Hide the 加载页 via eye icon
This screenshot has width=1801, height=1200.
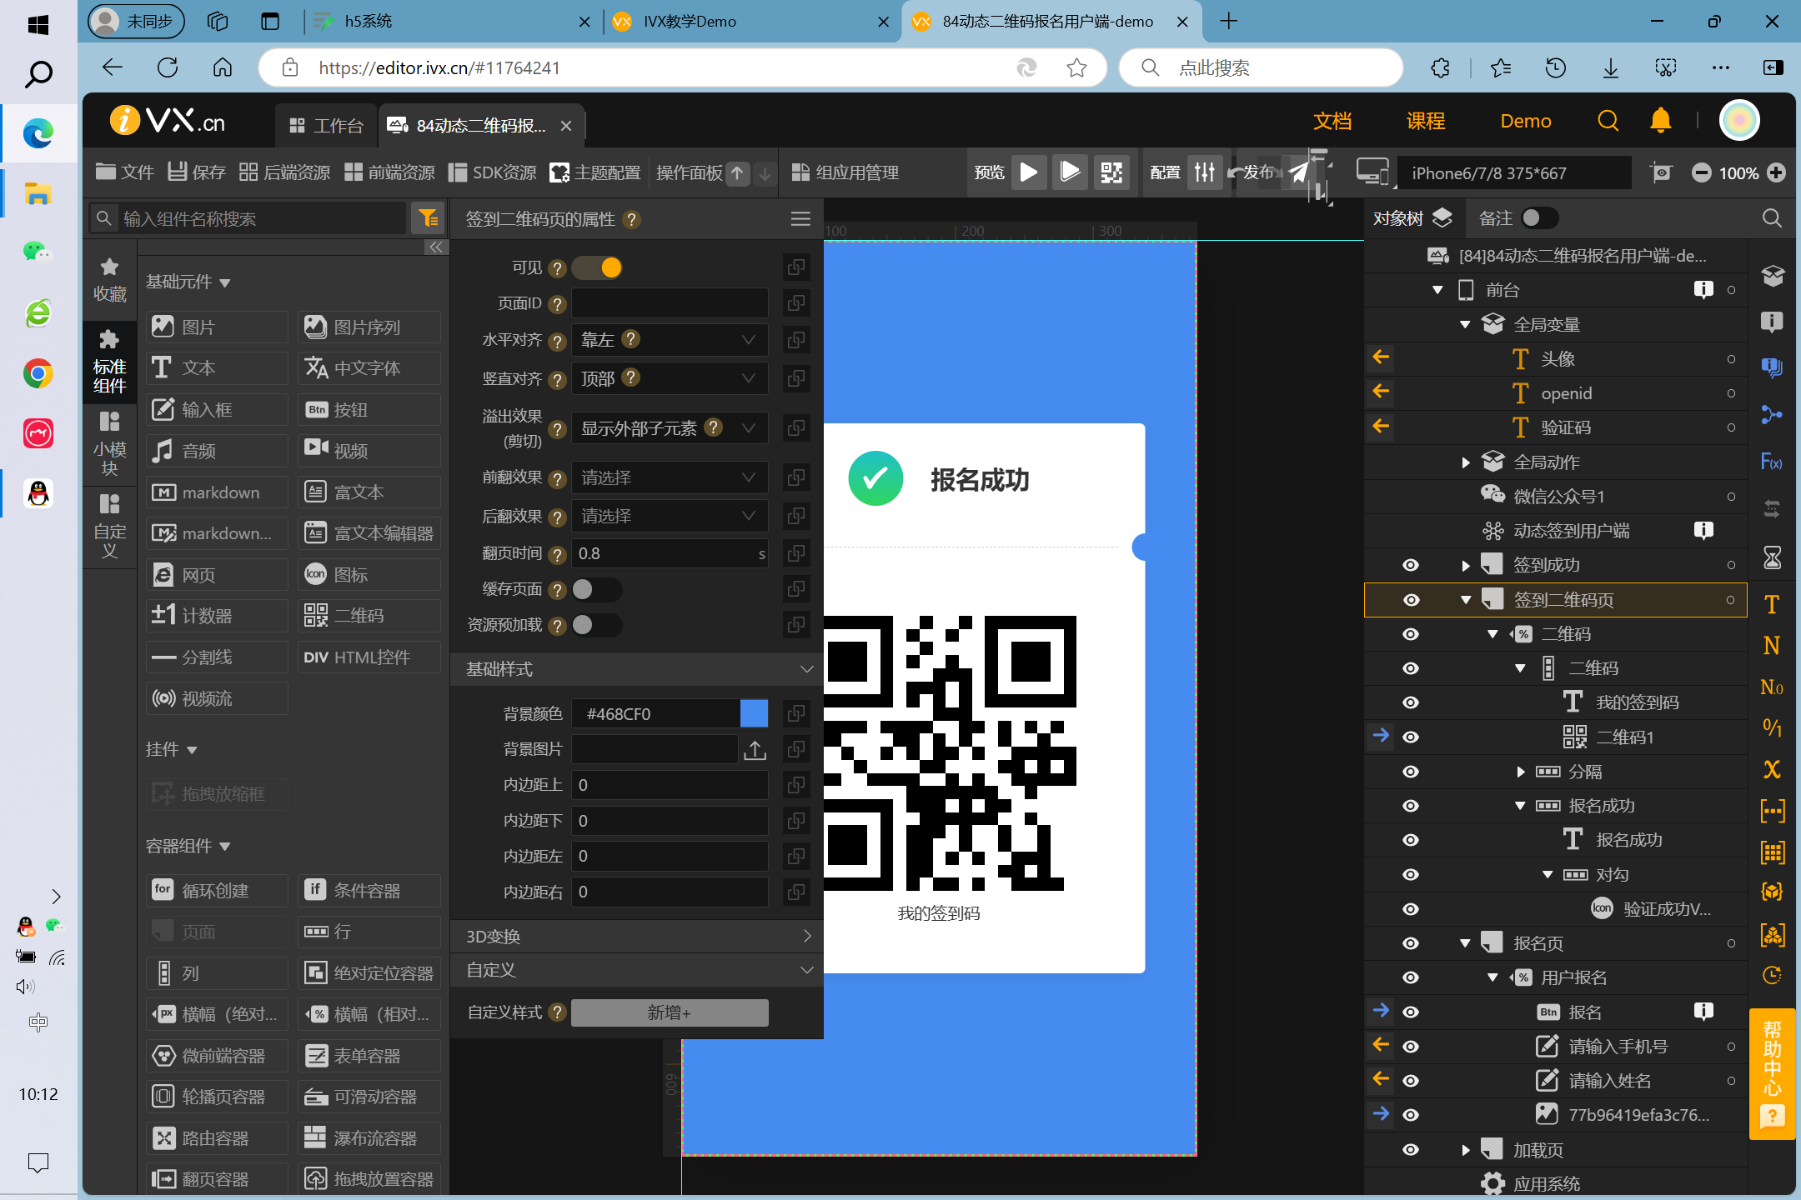click(1411, 1150)
